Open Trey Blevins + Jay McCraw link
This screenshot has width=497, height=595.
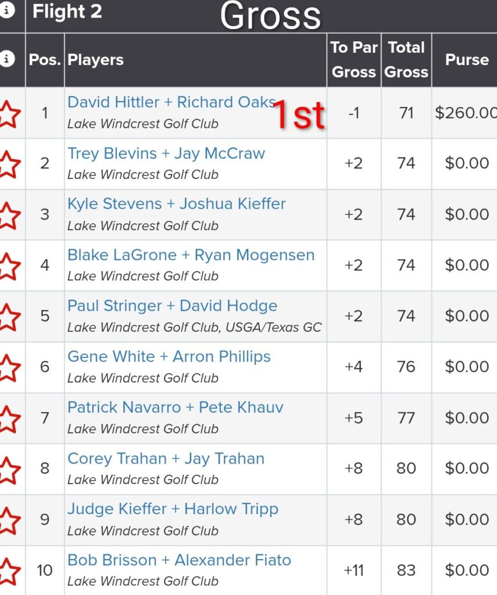point(166,153)
